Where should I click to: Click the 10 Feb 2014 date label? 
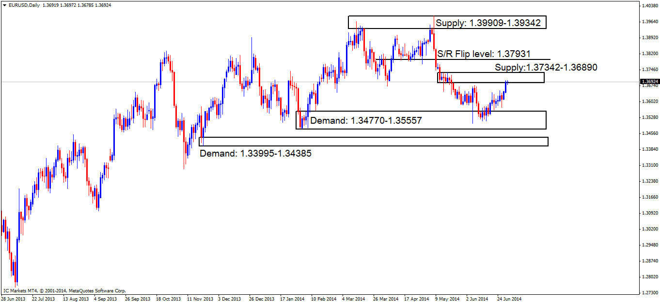coord(323,299)
